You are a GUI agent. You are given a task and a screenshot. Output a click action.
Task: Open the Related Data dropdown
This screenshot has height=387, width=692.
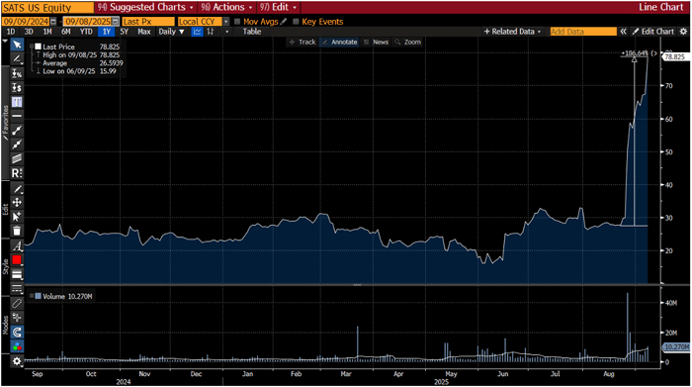513,32
